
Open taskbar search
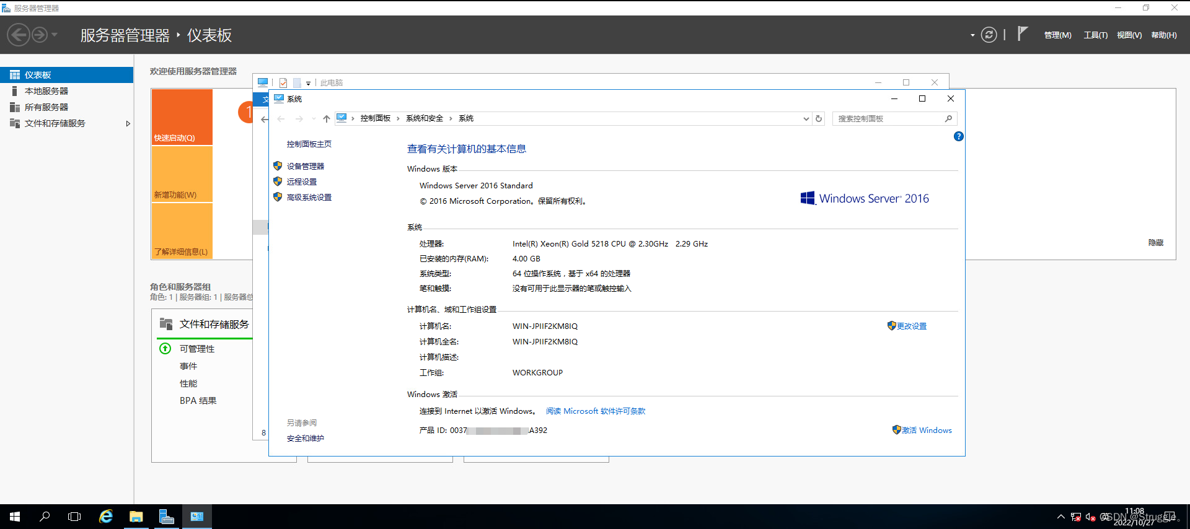click(x=45, y=516)
